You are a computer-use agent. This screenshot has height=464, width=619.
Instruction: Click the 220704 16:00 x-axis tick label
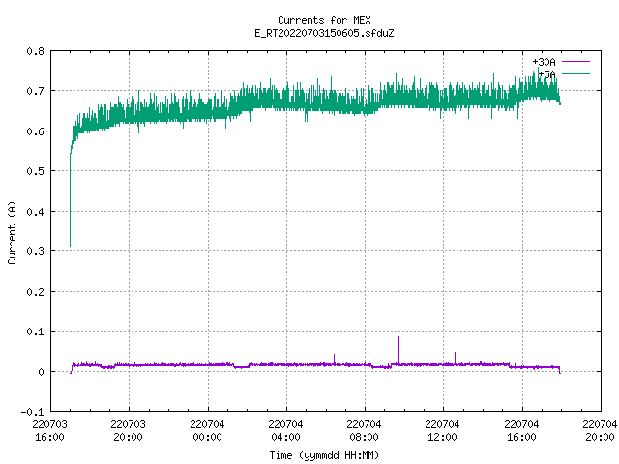[x=521, y=431]
